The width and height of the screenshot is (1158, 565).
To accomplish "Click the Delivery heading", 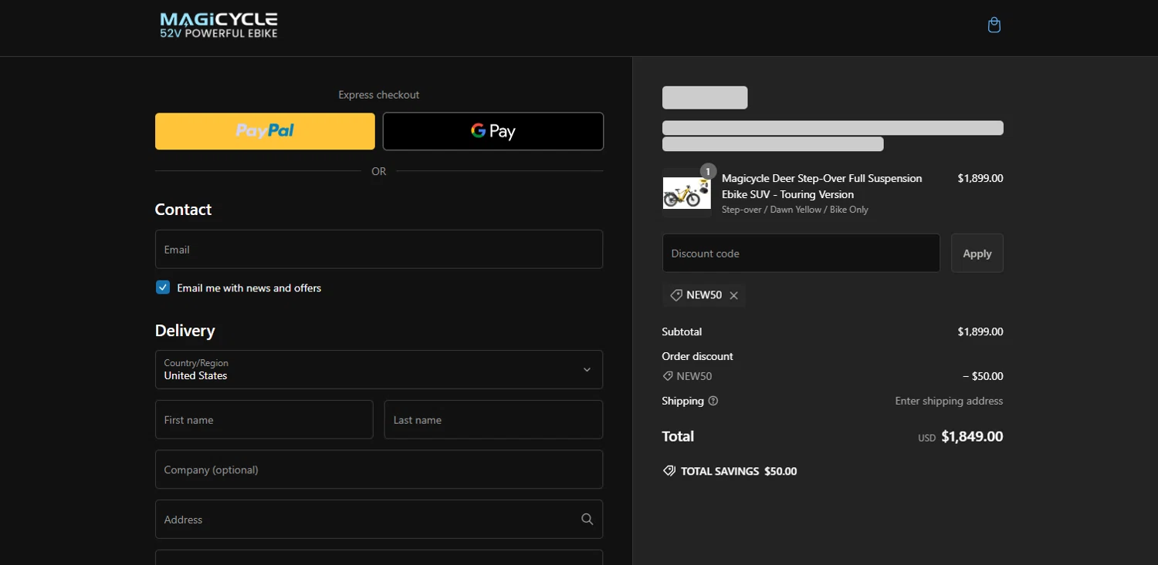I will [185, 331].
